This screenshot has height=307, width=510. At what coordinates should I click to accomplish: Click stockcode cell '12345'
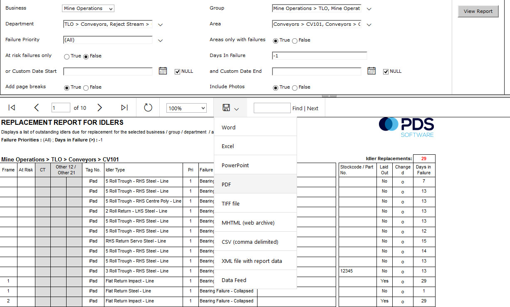tap(358, 271)
